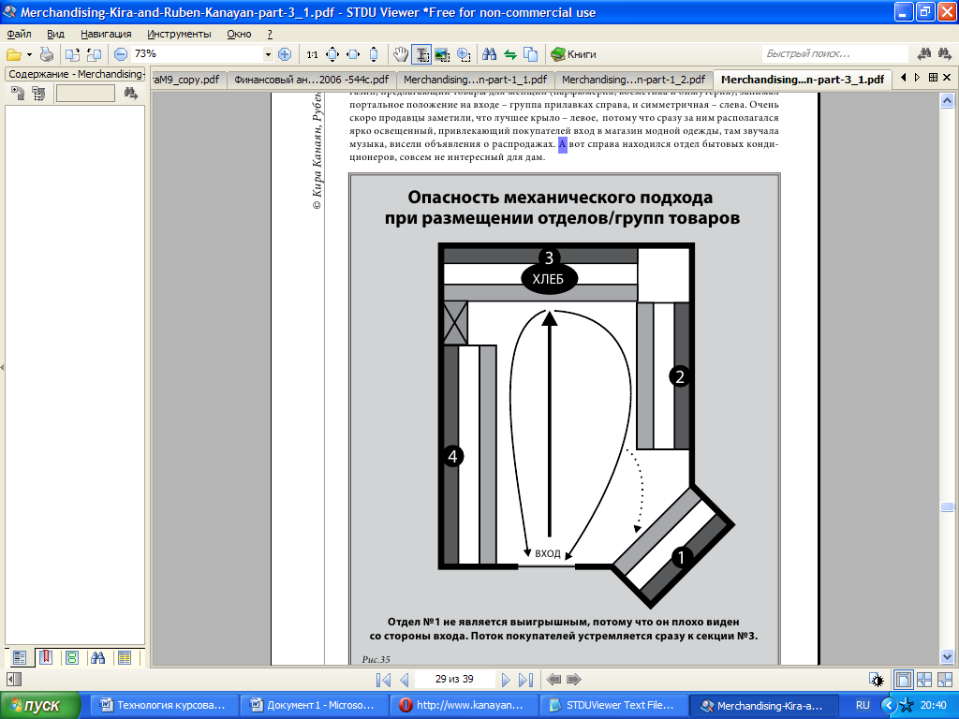Click the Zoom In plus button
Viewport: 959px width, 719px height.
(285, 54)
